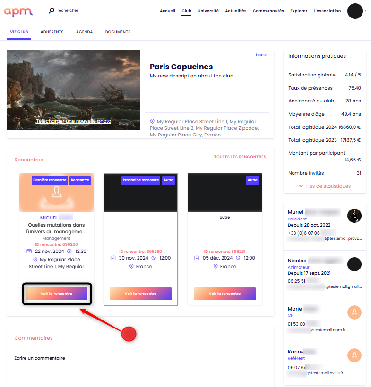Open Nicolas's avatar
This screenshot has height=387, width=371.
pyautogui.click(x=354, y=264)
